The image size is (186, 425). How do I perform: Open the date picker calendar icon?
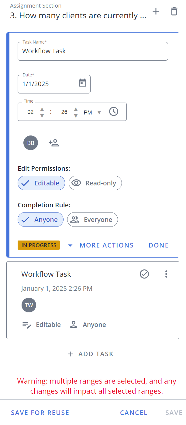(x=83, y=83)
